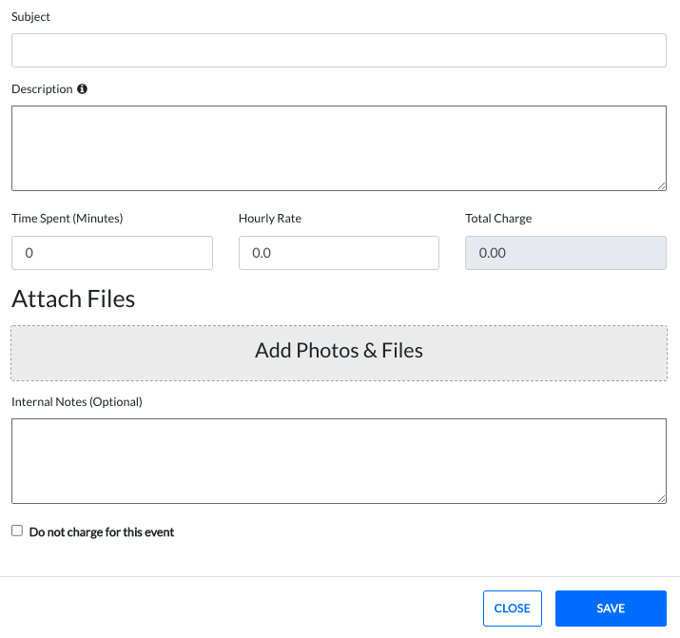Click the Subject field label
680x638 pixels.
click(x=31, y=17)
